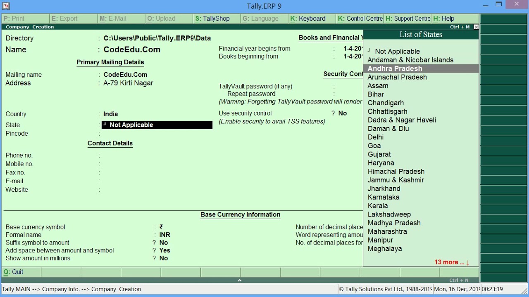Screen dimensions: 529x297
Task: Open the Support Centre button
Action: (x=408, y=19)
